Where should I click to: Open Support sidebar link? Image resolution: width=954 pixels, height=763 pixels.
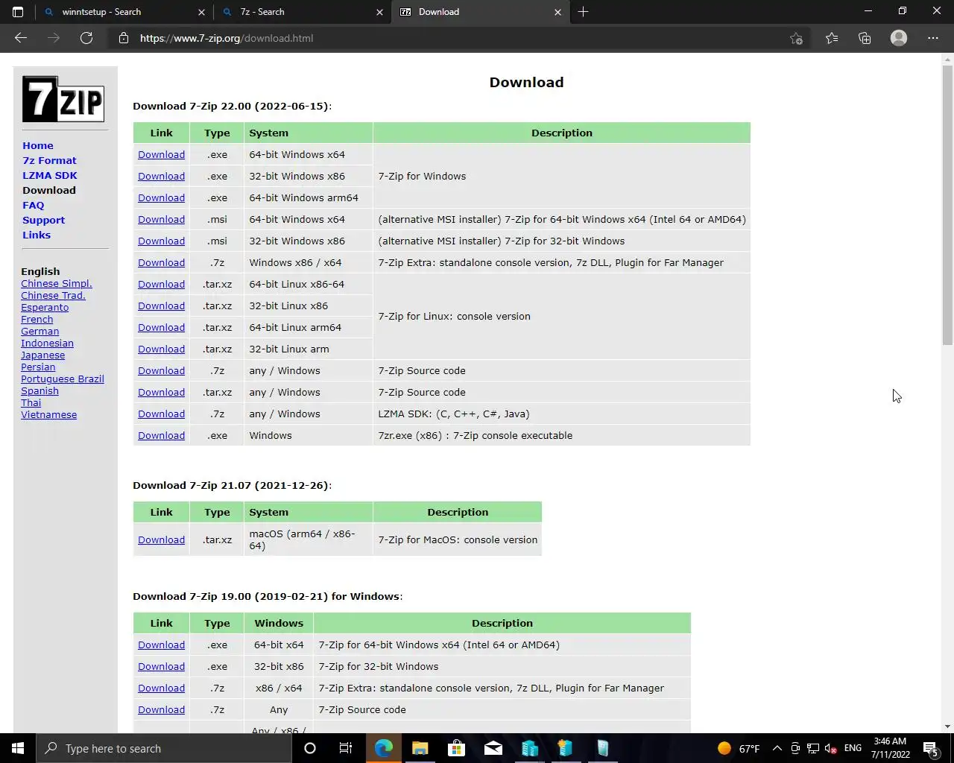tap(43, 220)
